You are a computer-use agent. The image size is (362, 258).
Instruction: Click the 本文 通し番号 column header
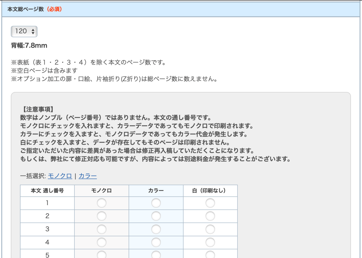point(47,191)
